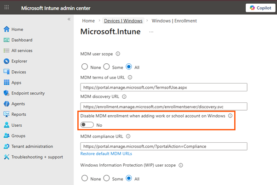Click the Devices | Windows breadcrumb

(123, 21)
